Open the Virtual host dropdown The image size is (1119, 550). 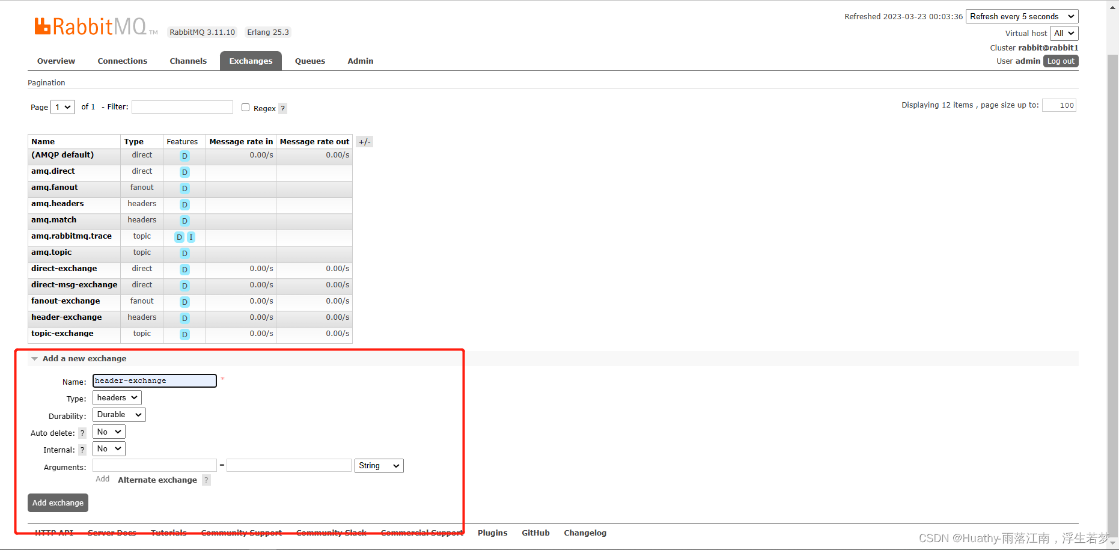click(x=1064, y=33)
